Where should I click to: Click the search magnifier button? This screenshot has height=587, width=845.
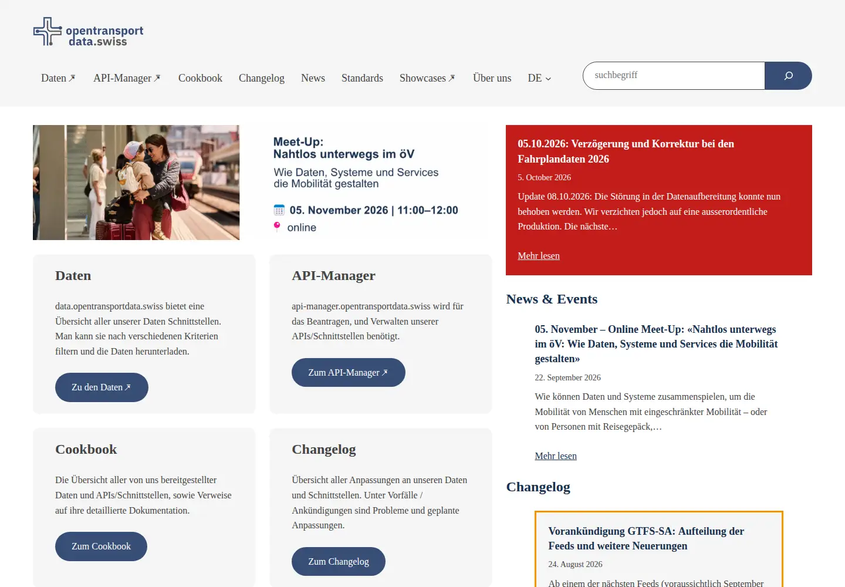tap(788, 76)
